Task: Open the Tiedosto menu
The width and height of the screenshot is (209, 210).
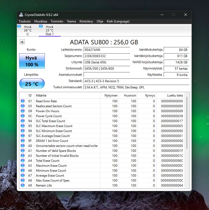Action: 25,21
